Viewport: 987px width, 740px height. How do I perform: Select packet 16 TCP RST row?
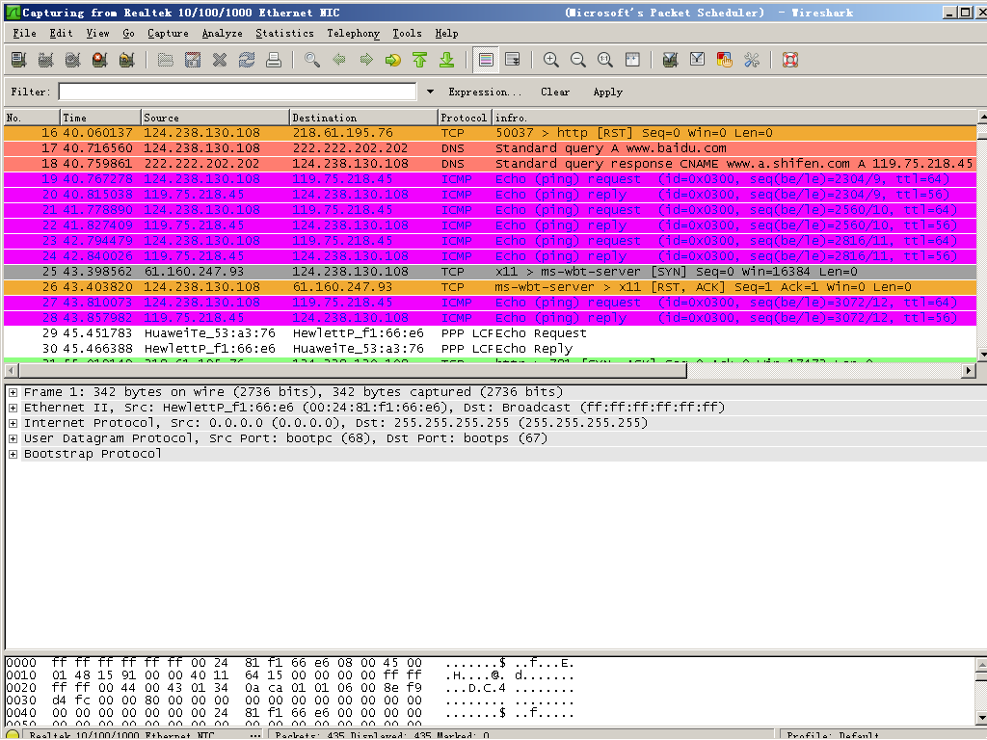point(490,133)
